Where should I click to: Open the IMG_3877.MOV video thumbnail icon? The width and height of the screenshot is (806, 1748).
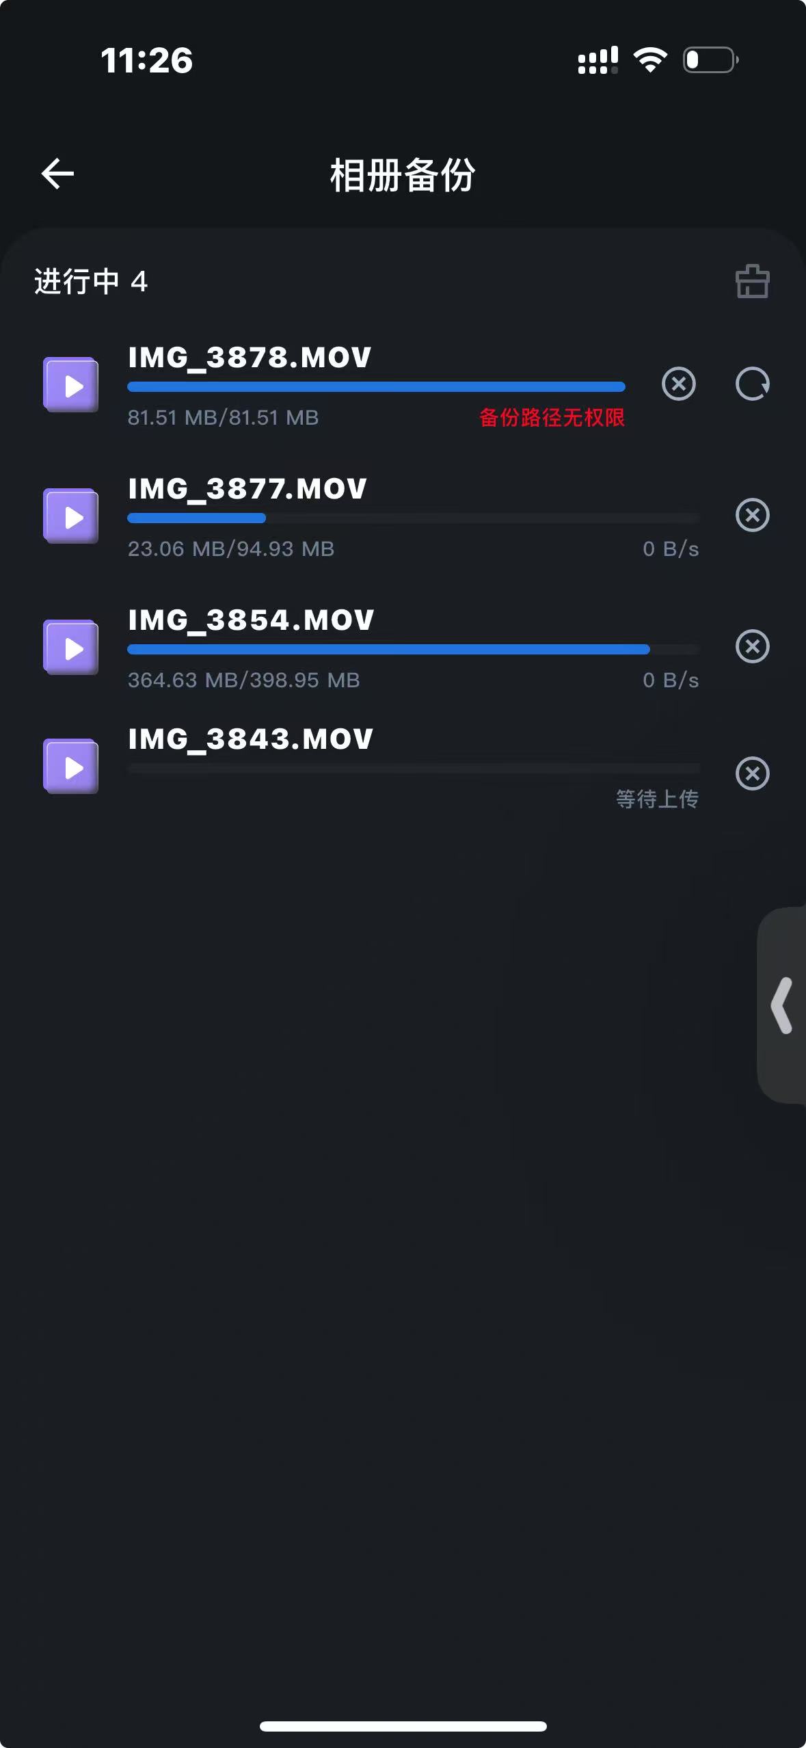coord(71,516)
